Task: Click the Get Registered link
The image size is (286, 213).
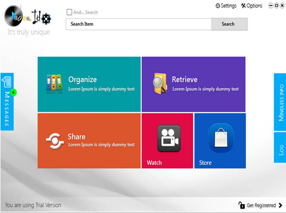Action: pos(261,205)
